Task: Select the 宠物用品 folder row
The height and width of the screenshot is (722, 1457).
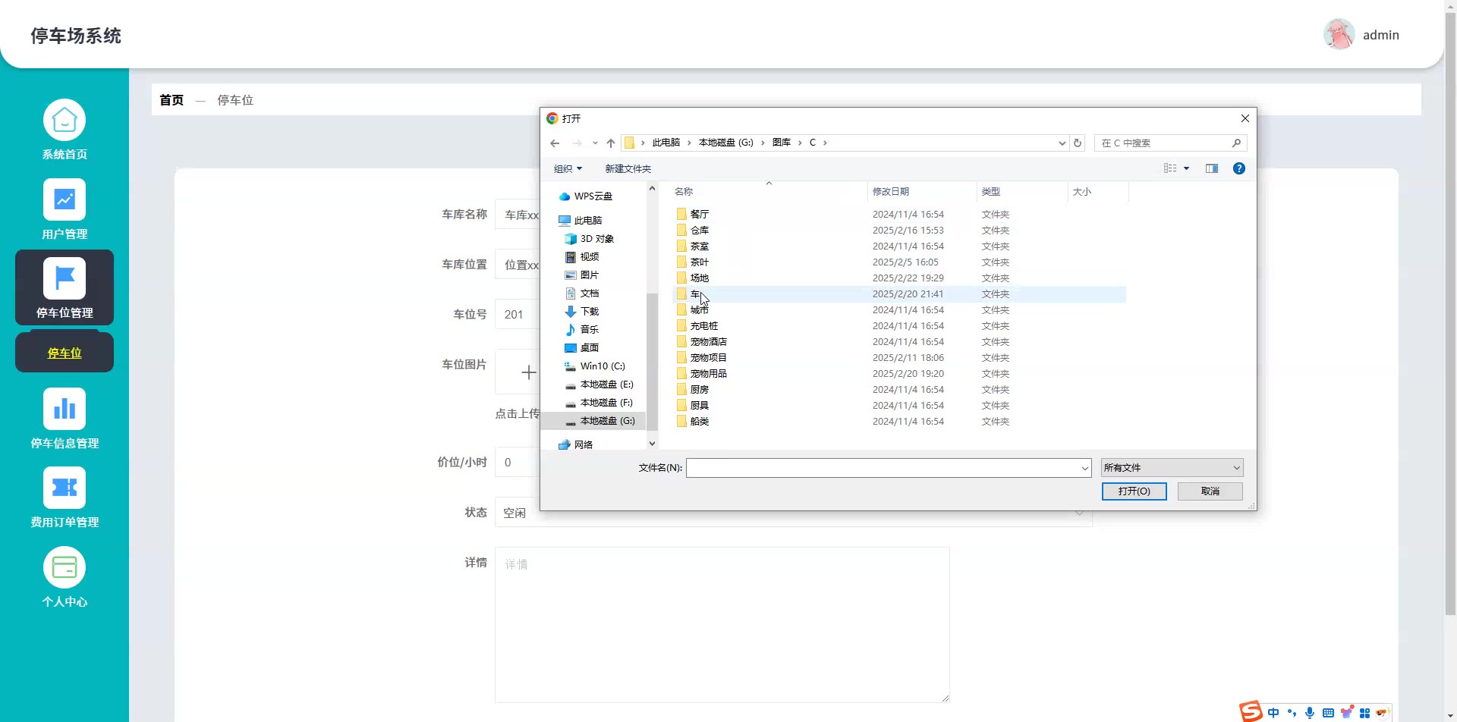Action: (899, 374)
